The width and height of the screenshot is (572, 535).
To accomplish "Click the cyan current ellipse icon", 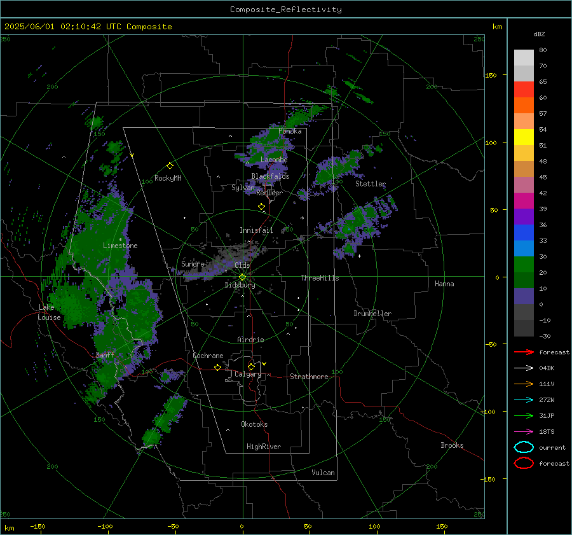I will coord(524,447).
